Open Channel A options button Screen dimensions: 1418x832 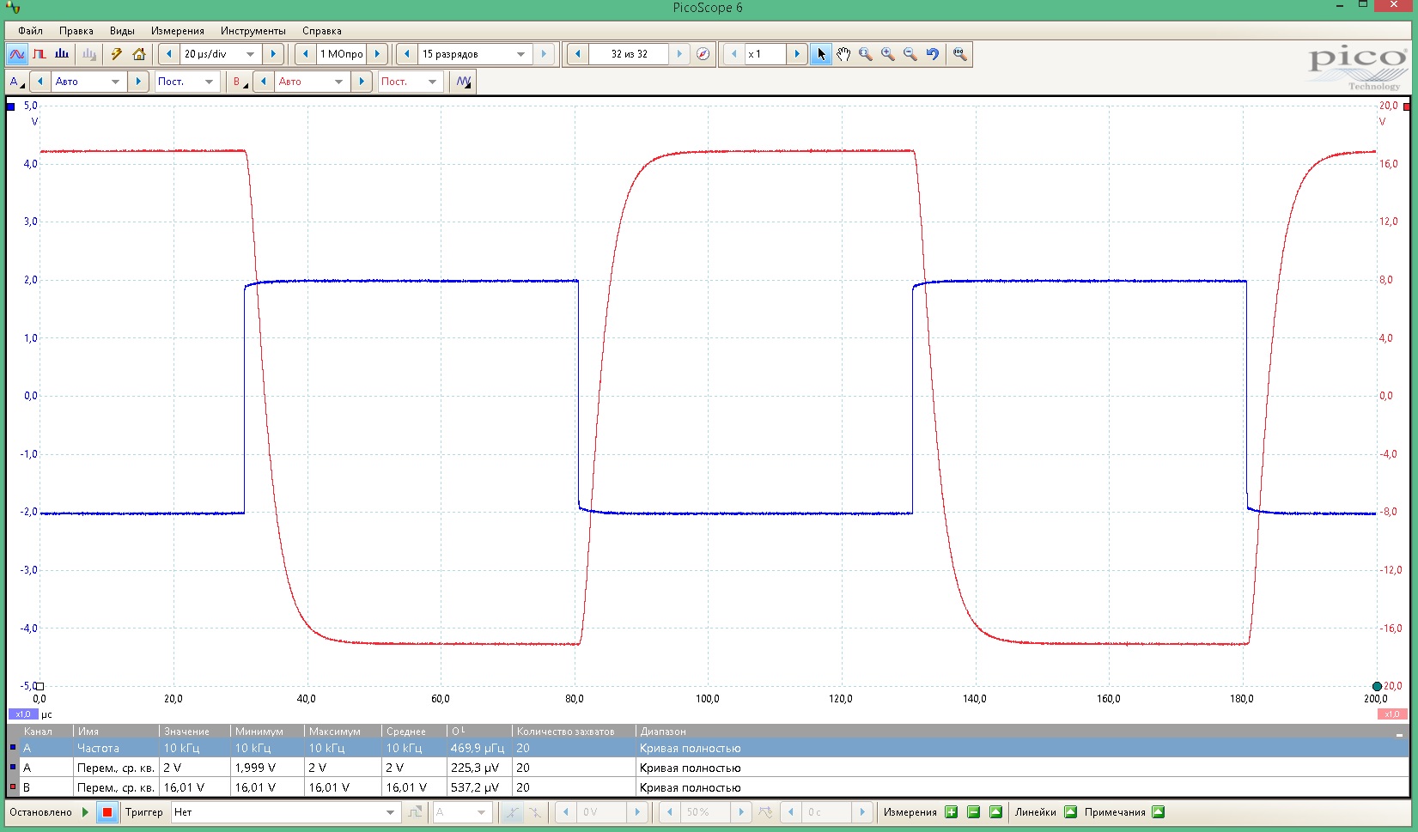click(x=16, y=82)
